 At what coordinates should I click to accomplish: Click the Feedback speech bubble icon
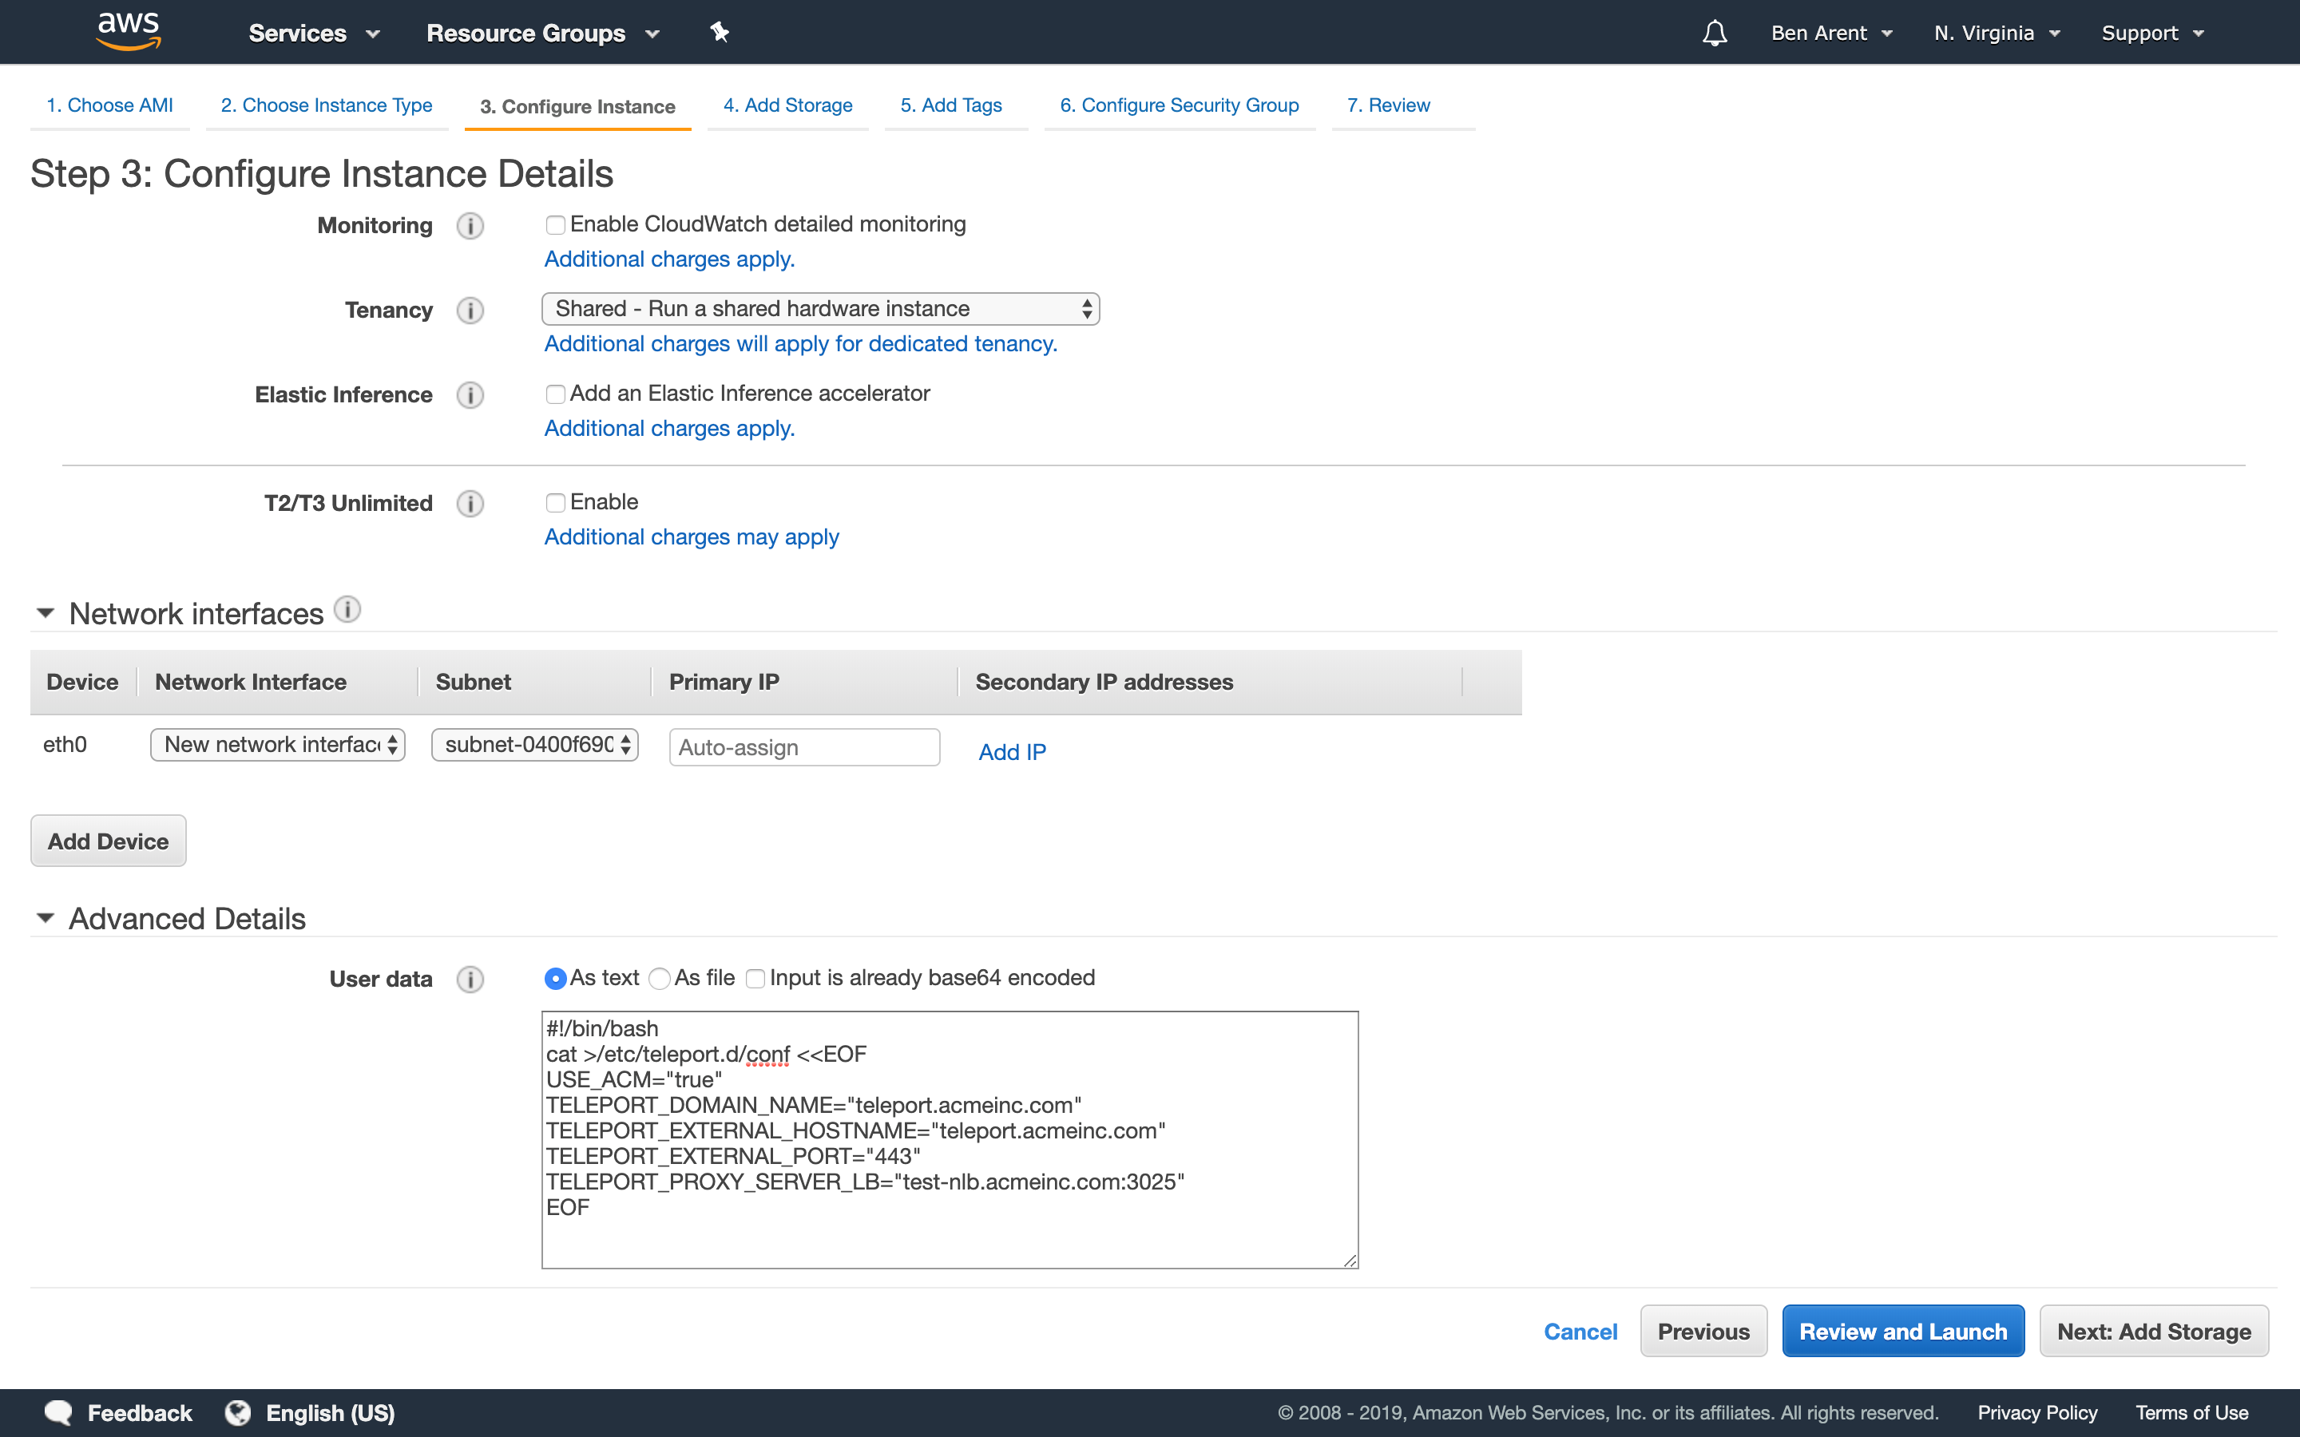point(59,1413)
